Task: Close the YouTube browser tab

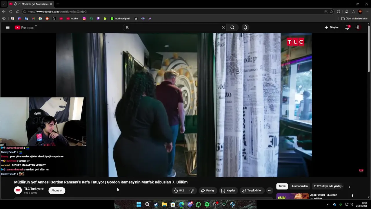Action: tap(51, 4)
